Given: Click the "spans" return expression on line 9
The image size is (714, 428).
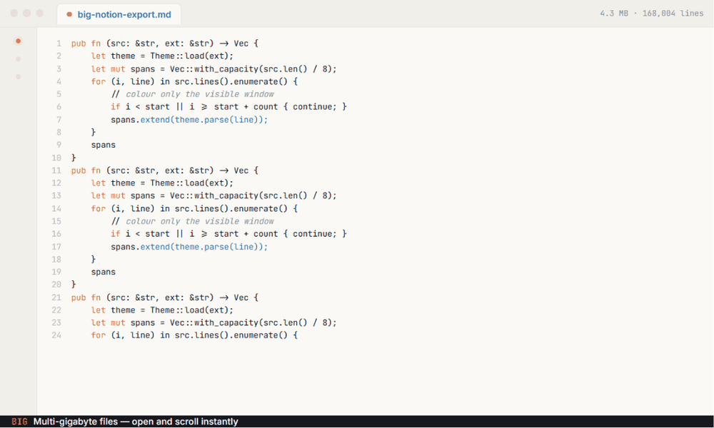Looking at the screenshot, I should click(104, 145).
